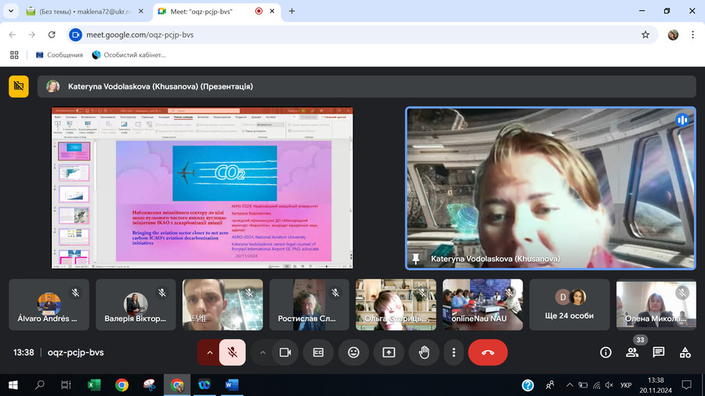
Task: Show the participants people panel
Action: pyautogui.click(x=632, y=352)
